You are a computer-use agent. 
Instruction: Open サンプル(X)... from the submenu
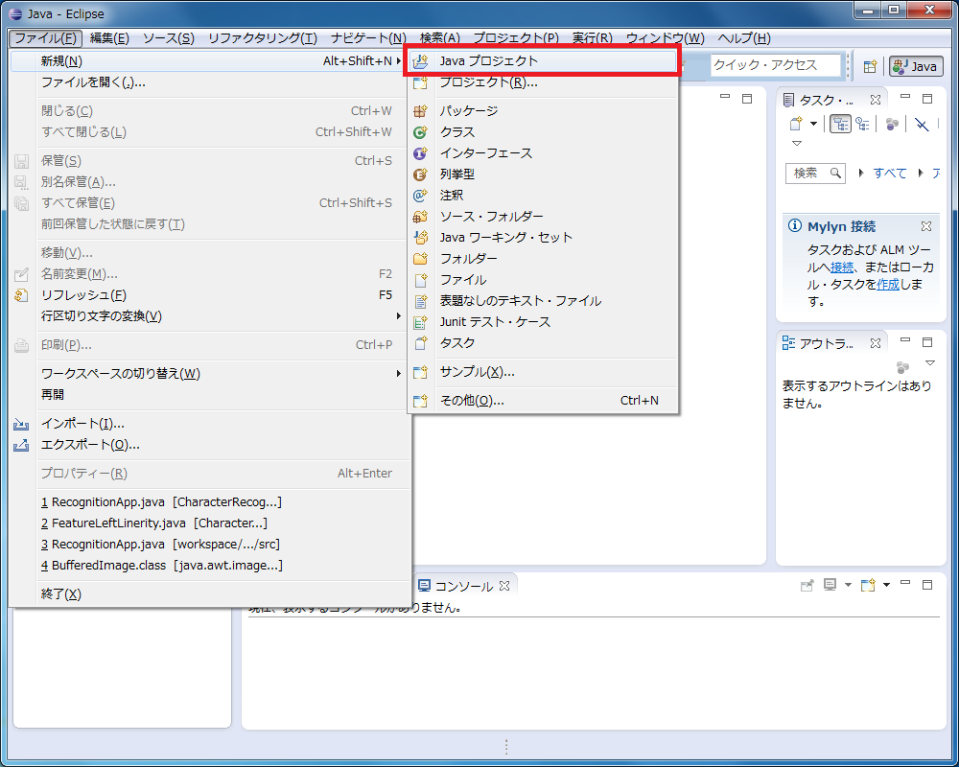tap(543, 372)
